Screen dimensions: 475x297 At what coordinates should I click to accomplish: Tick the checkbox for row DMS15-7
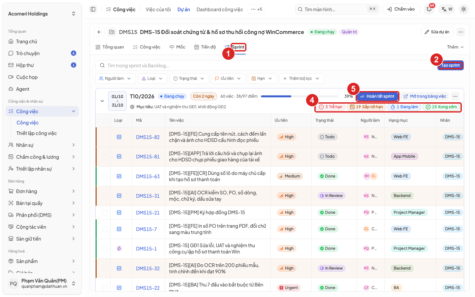click(105, 229)
